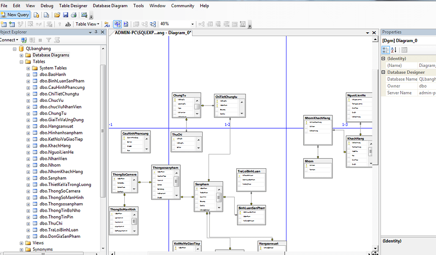The image size is (436, 255).
Task: Open the Community menu
Action: (182, 5)
